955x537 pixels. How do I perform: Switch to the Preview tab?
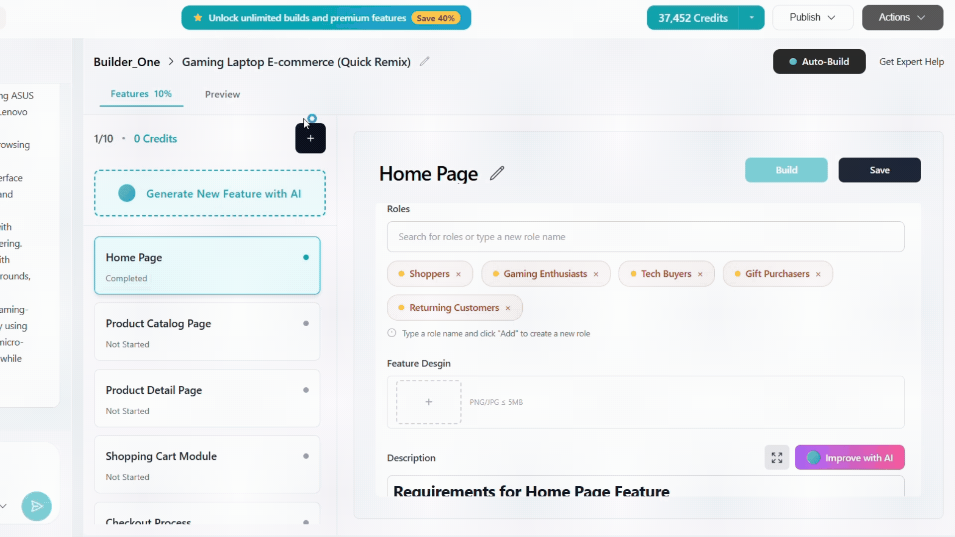[222, 94]
